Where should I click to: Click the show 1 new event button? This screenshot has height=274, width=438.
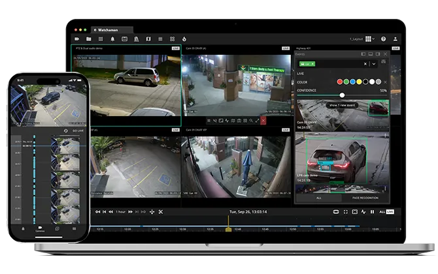pyautogui.click(x=342, y=104)
